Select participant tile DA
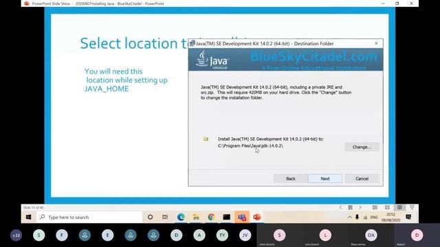The image size is (440, 247). pyautogui.click(x=371, y=235)
